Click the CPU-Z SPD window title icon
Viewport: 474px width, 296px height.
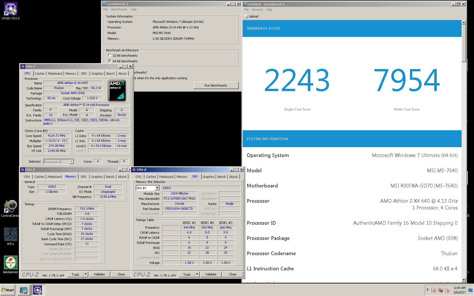pos(134,170)
